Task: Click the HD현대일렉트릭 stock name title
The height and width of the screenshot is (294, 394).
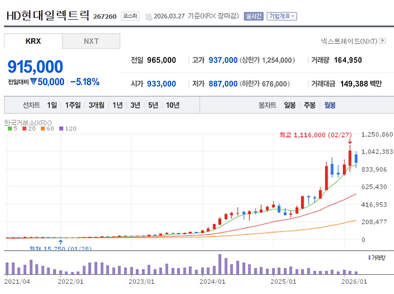Action: pyautogui.click(x=48, y=16)
